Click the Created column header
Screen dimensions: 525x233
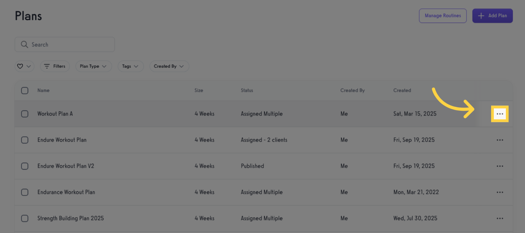coord(402,90)
